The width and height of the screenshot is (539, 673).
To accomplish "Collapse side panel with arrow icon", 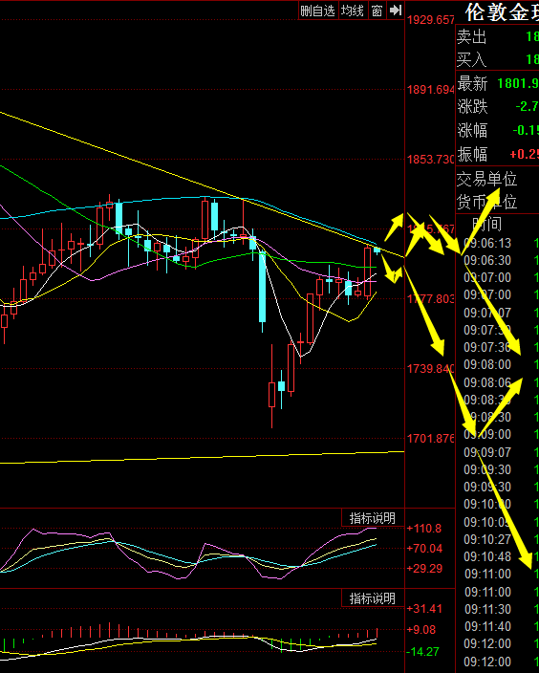I will (x=396, y=11).
